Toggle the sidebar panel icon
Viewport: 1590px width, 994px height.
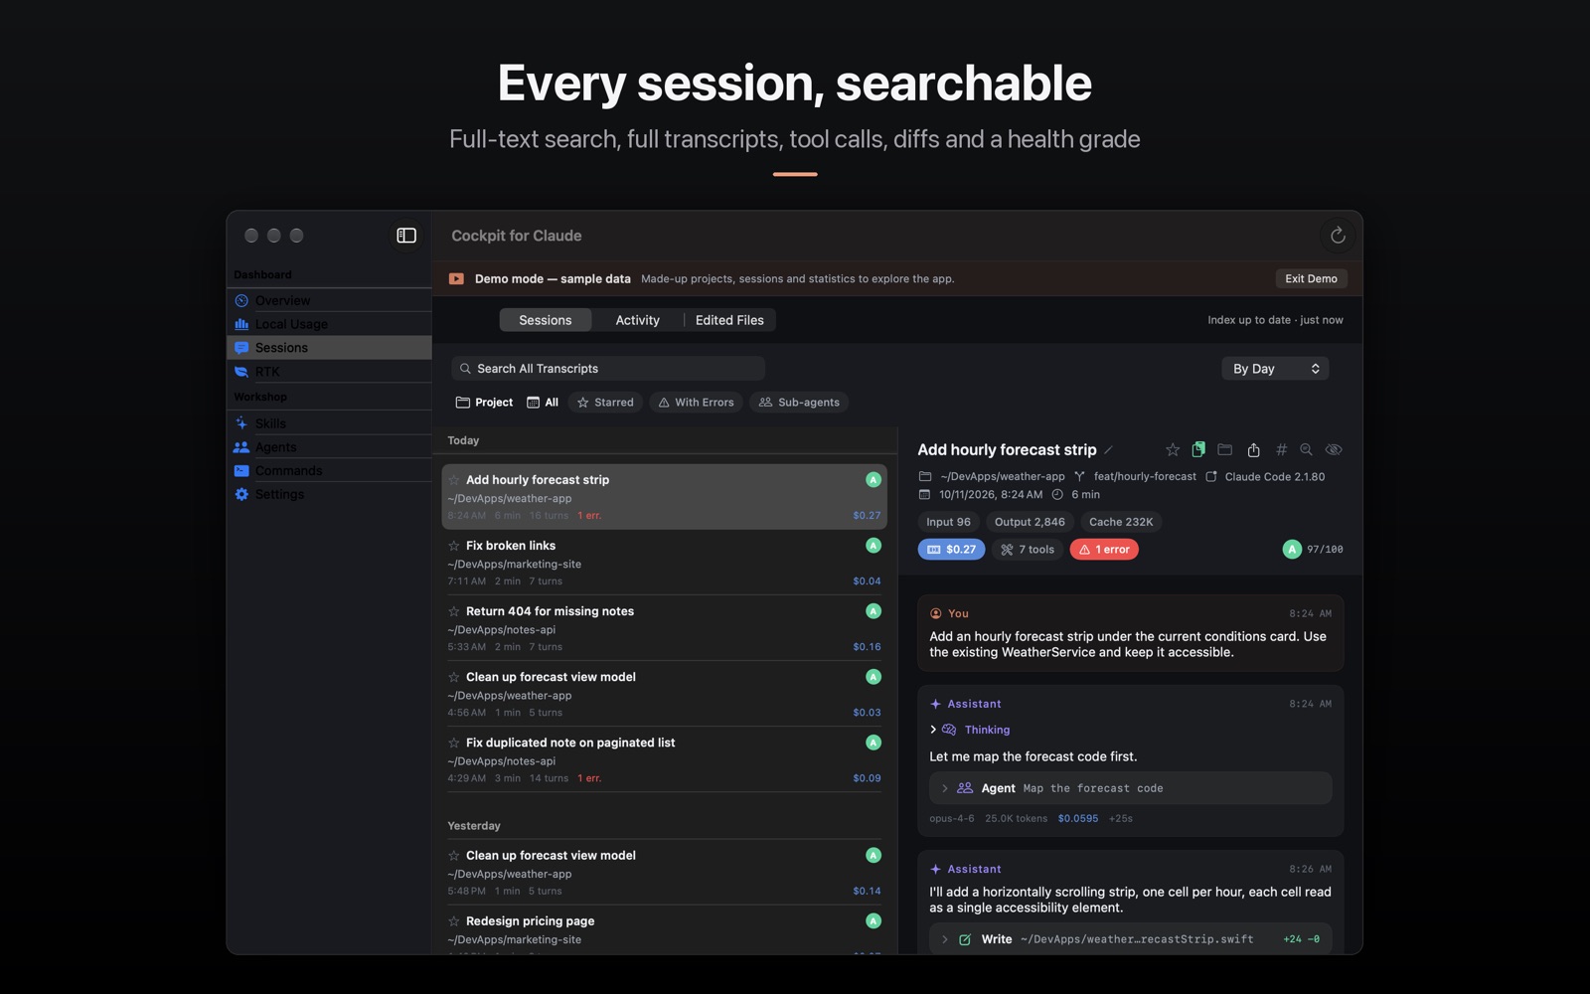pyautogui.click(x=406, y=236)
